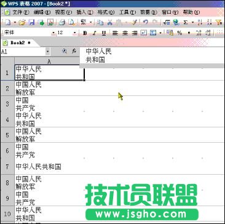This screenshot has width=225, height=224.
Task: Click the Undo arrow icon
Action: [x=145, y=22]
